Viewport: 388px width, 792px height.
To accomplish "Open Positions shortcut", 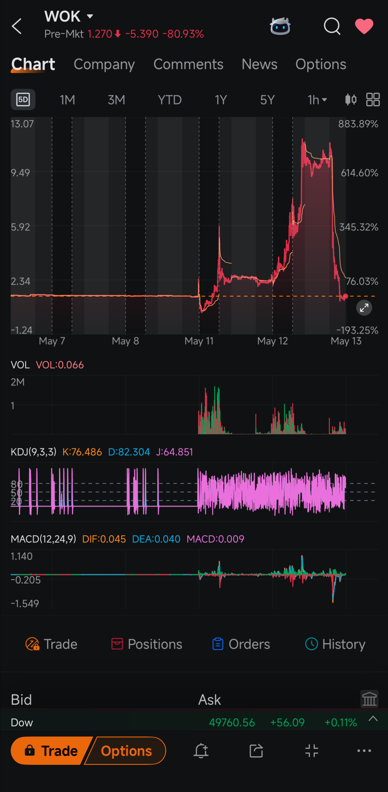I will tap(146, 644).
